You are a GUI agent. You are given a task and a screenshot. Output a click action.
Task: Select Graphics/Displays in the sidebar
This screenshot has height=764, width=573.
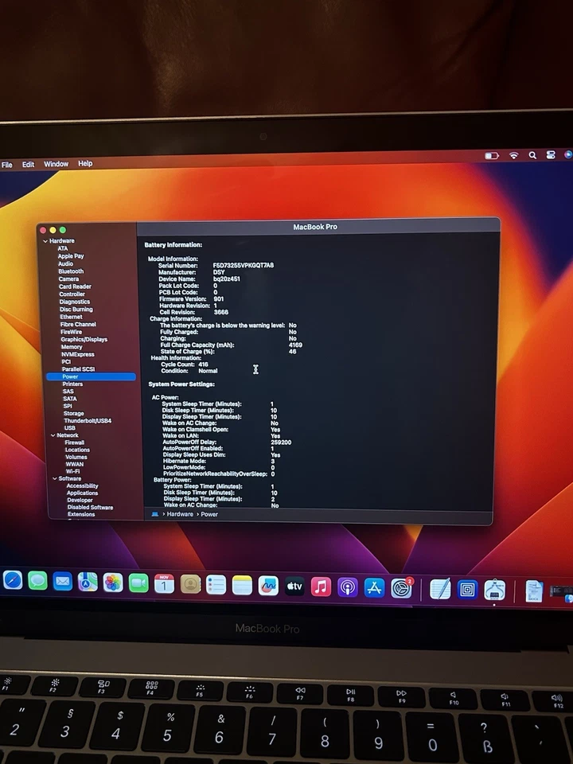click(84, 339)
